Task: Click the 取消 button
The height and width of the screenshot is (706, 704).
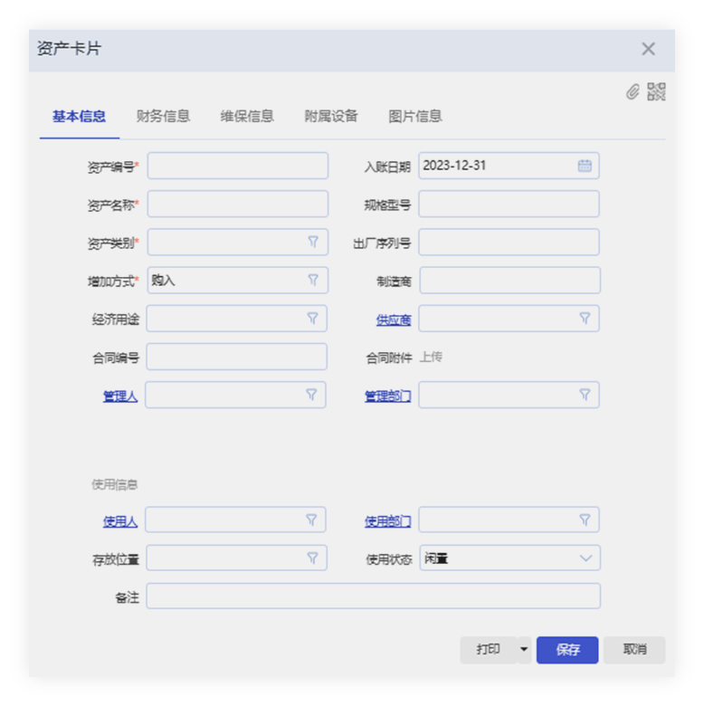Action: pos(634,650)
